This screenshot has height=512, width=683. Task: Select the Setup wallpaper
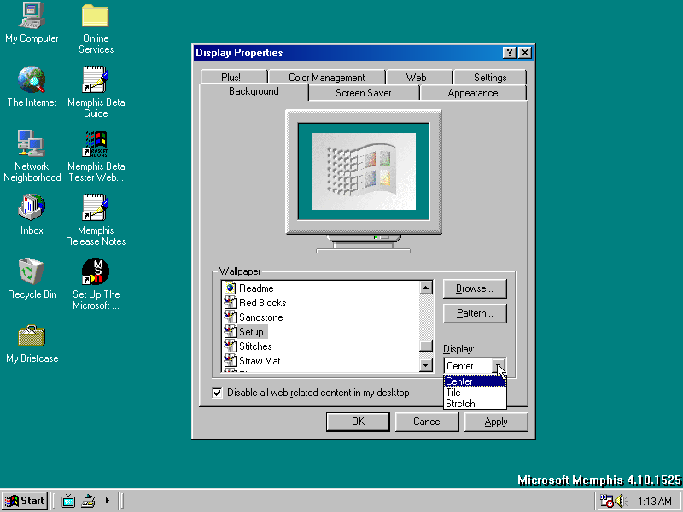pyautogui.click(x=320, y=332)
